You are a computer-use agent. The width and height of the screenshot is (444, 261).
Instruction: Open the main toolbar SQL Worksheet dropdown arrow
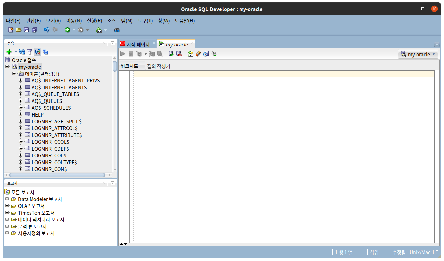click(x=105, y=30)
